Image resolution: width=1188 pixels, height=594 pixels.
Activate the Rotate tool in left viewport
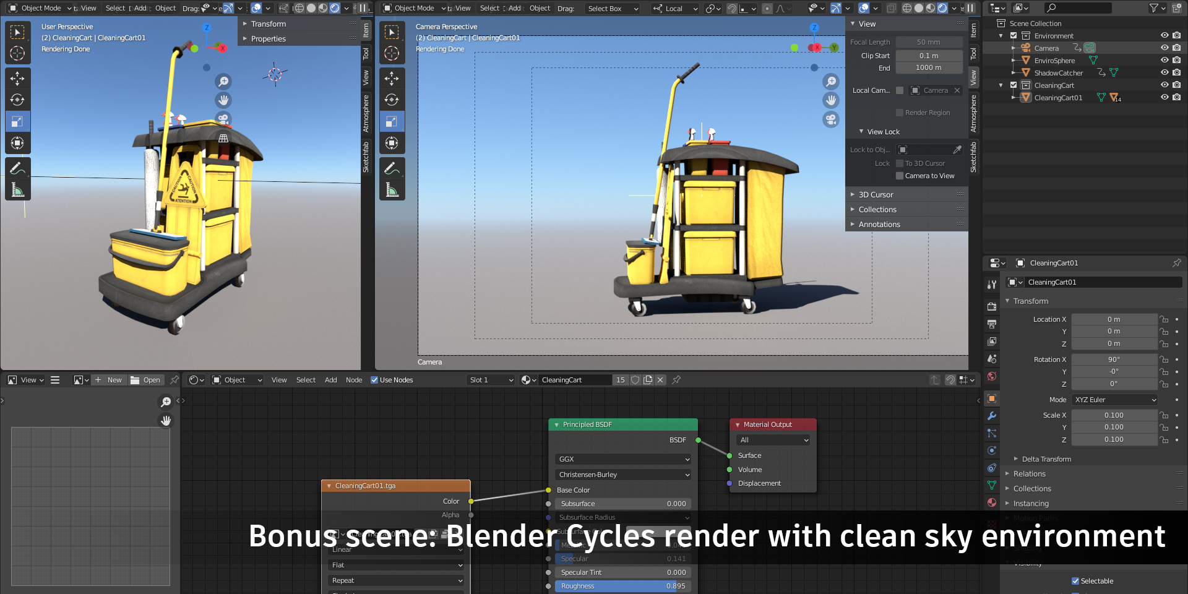17,100
